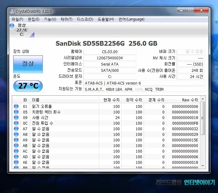Click the status orb for ID A7 row
This screenshot has width=218, height=193.
click(x=16, y=129)
